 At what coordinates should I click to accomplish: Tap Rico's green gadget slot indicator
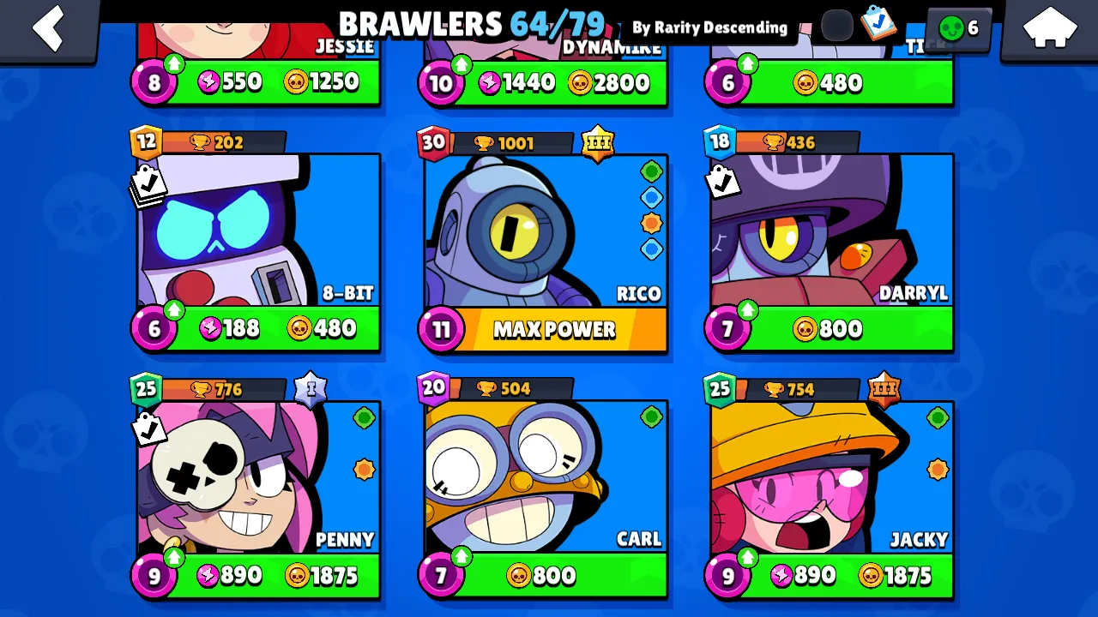pos(651,171)
